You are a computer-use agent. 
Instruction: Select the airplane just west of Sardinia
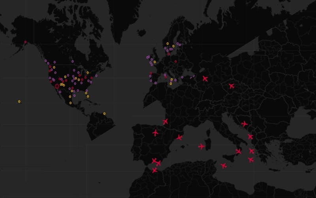(x=201, y=146)
